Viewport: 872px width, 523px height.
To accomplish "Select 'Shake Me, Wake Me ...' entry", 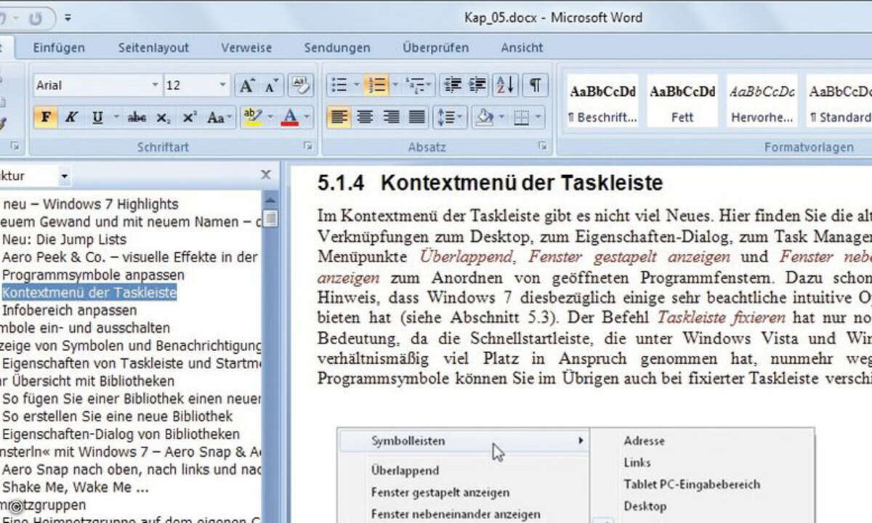I will tap(76, 487).
